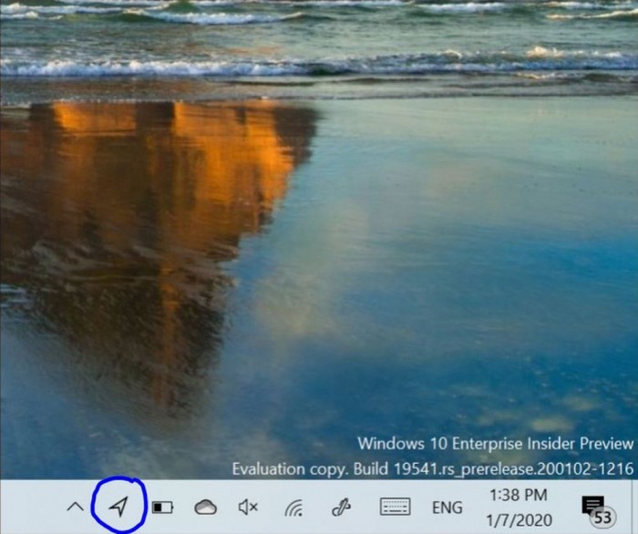Click the Windows 10 Enterprise Insider Preview watermark

(495, 444)
